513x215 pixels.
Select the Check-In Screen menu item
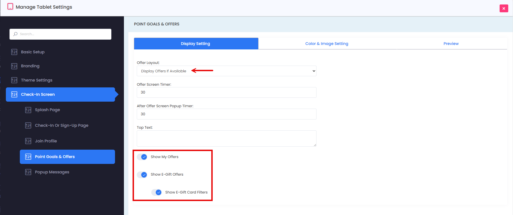coord(60,94)
